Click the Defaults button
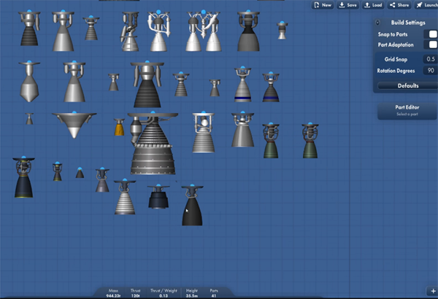 (x=408, y=85)
